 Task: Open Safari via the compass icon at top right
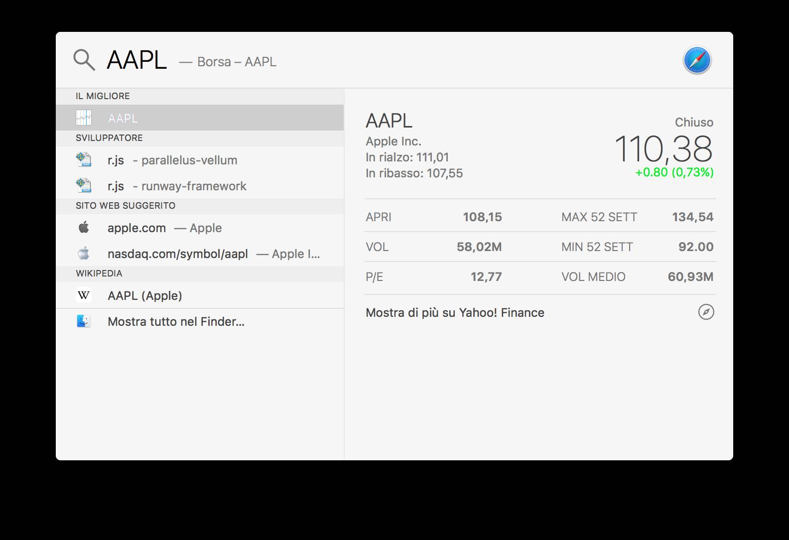[x=697, y=60]
